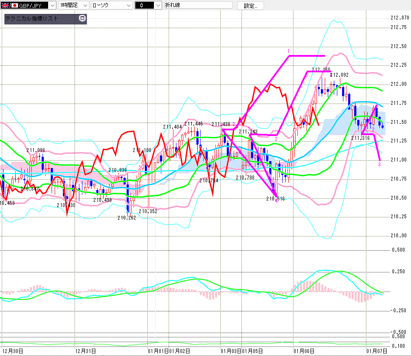Expand the 1時間足 timeframe selector
This screenshot has width=411, height=356.
tap(85, 6)
